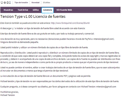This screenshot has width=121, height=98.
Task: Click mtension@gmail.com after Michael Tension contact line
Action: 106,87
